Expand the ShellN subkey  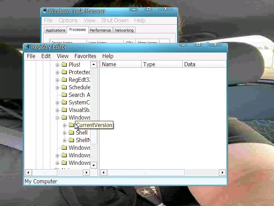[64, 140]
